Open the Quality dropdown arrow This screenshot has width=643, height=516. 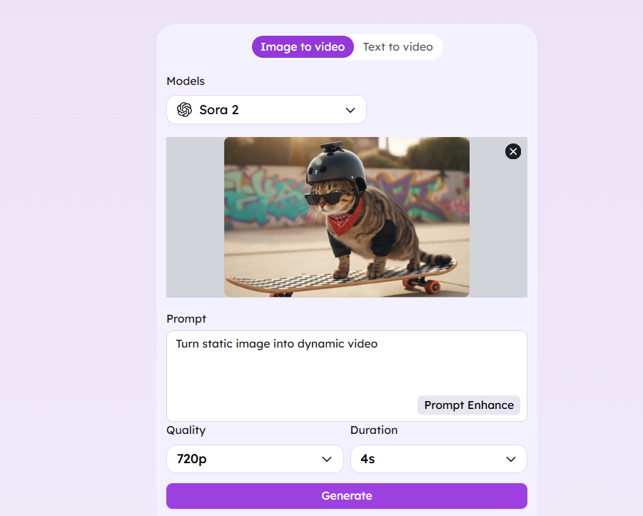(327, 459)
